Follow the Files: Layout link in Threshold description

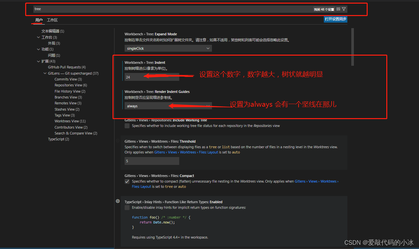(x=208, y=152)
